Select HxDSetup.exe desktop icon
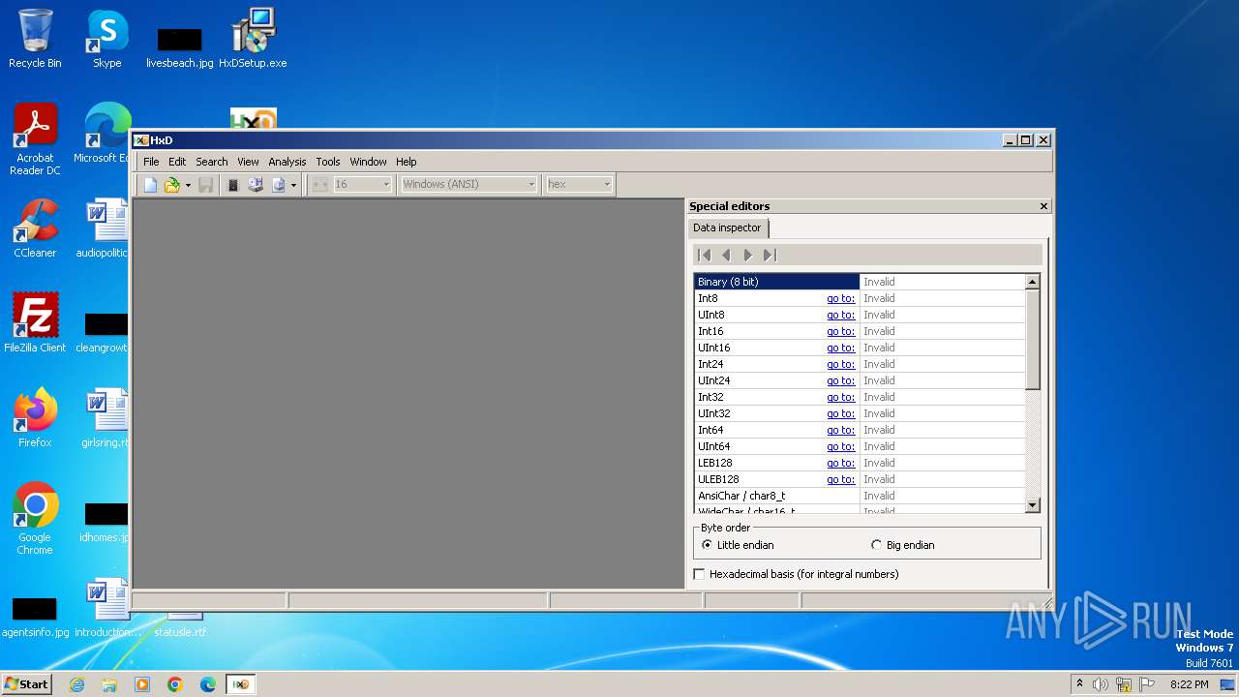The height and width of the screenshot is (697, 1239). [x=253, y=39]
